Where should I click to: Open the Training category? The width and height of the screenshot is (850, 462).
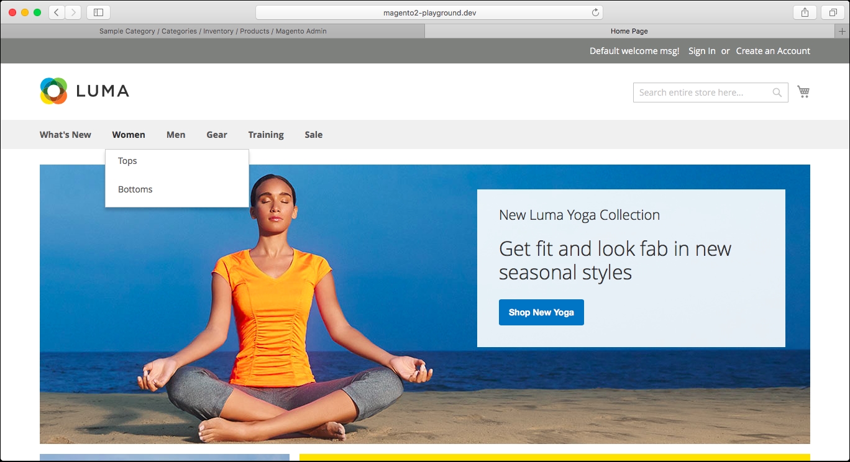[266, 135]
